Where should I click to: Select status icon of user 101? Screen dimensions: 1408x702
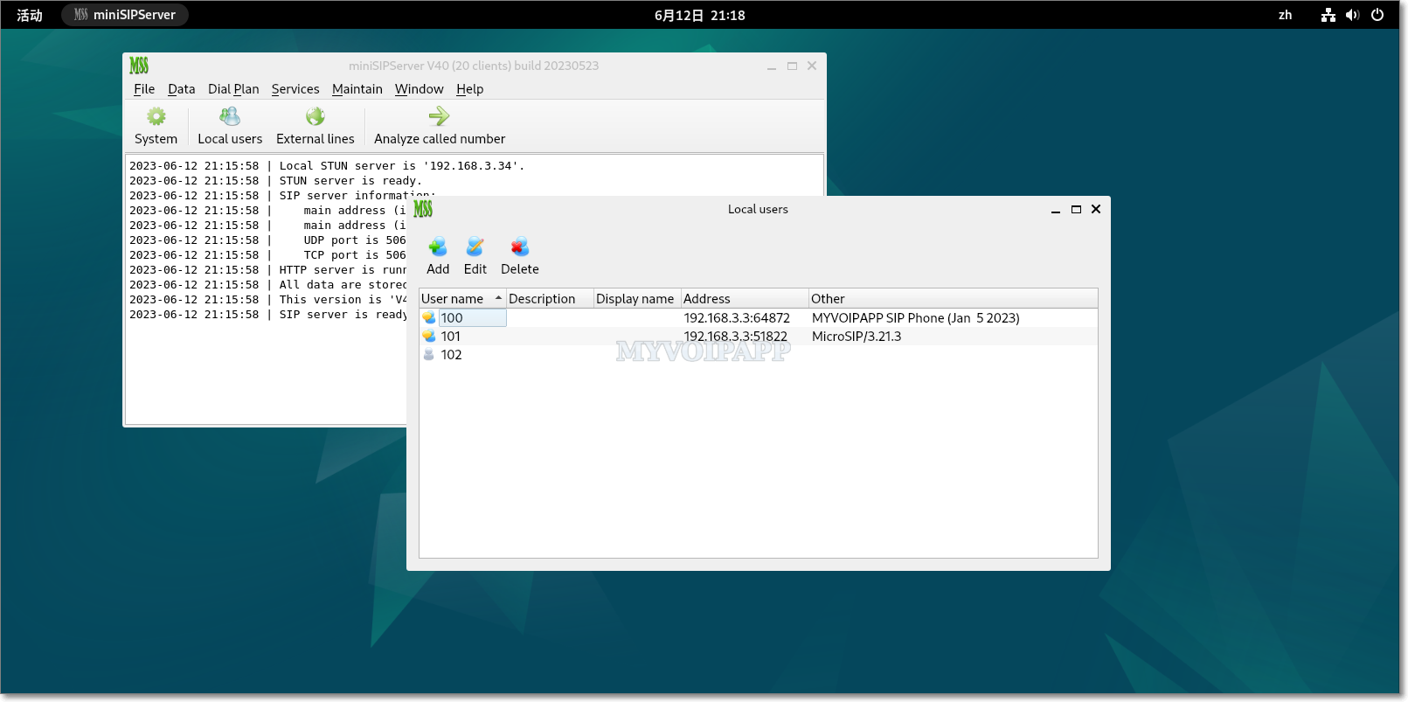tap(429, 337)
